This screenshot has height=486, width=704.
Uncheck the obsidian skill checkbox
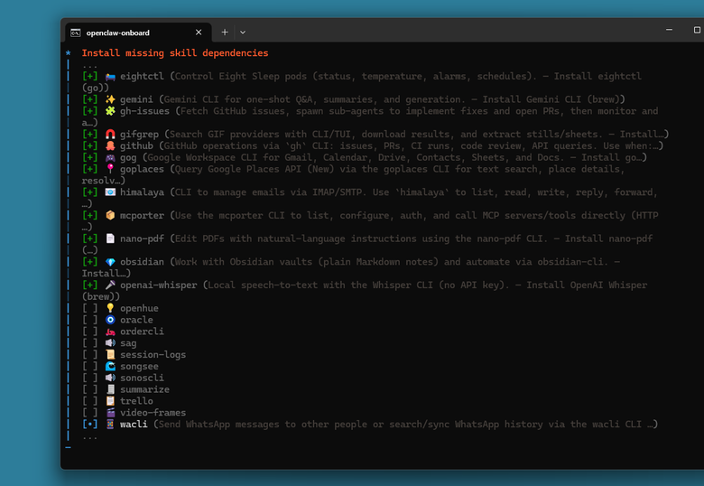tap(89, 262)
